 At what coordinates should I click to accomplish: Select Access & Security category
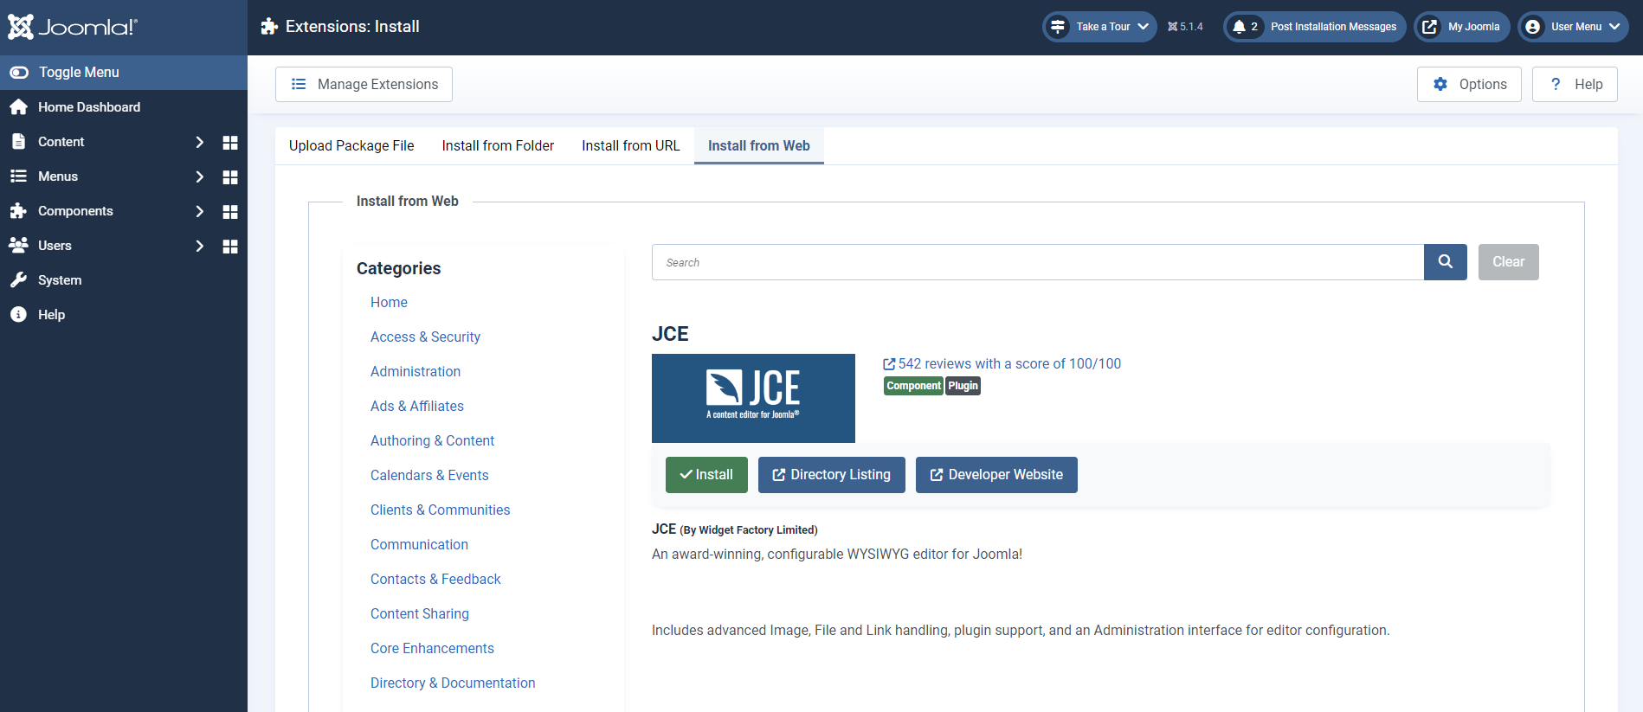(x=425, y=337)
